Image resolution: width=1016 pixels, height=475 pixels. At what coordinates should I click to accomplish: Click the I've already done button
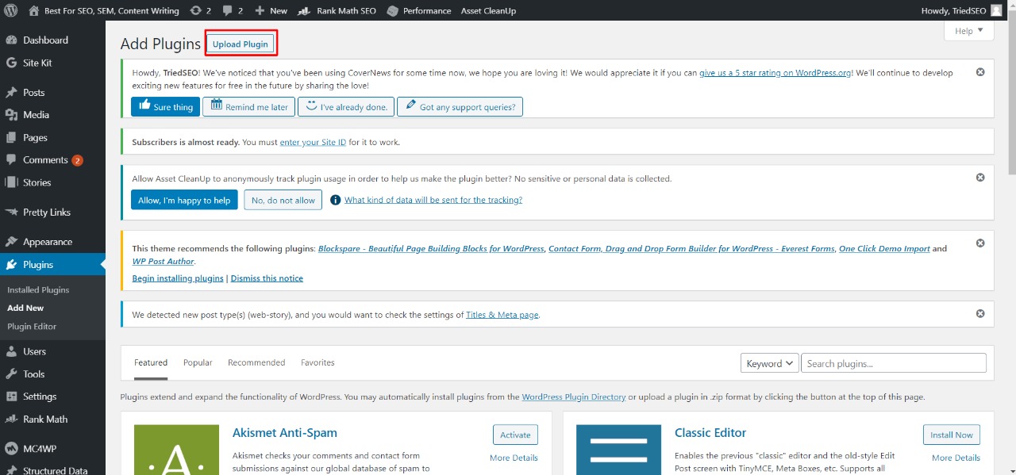tap(346, 107)
